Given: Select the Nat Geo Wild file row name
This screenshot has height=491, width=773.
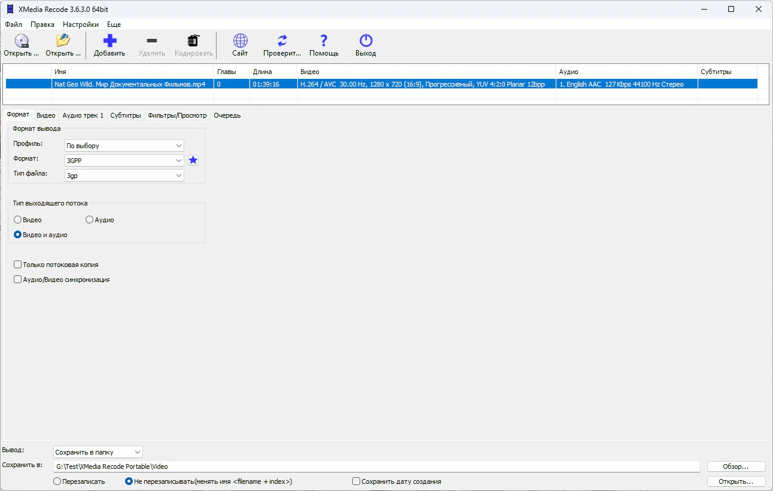Looking at the screenshot, I should (130, 84).
